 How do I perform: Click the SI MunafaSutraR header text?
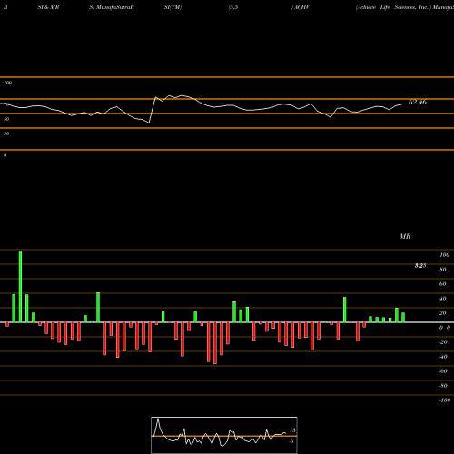pos(112,7)
